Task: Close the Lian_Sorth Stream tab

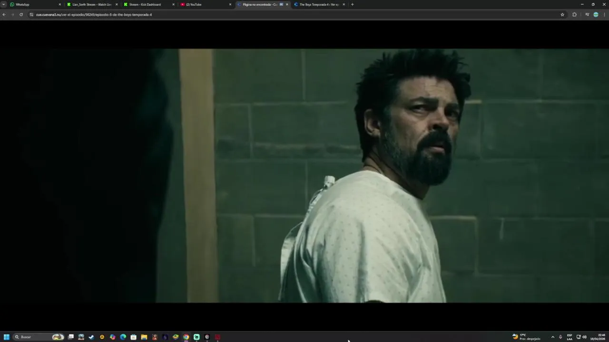Action: click(x=117, y=4)
